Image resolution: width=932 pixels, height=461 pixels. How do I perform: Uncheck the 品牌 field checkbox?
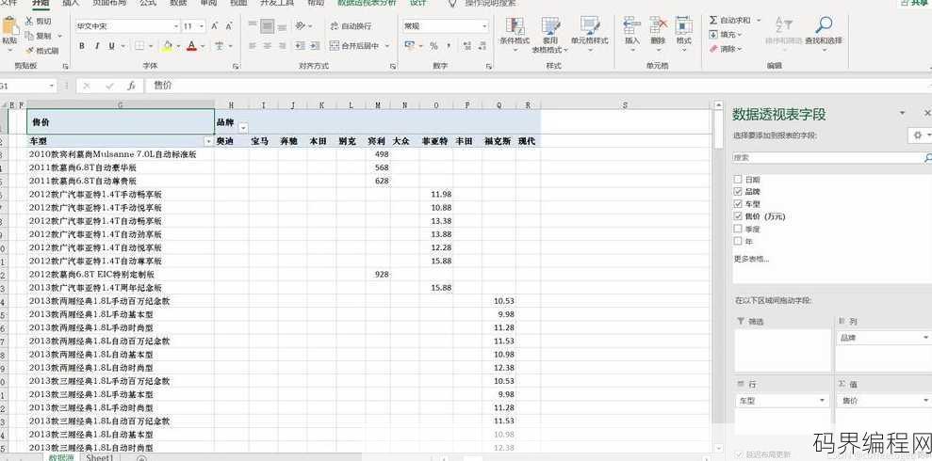[738, 192]
